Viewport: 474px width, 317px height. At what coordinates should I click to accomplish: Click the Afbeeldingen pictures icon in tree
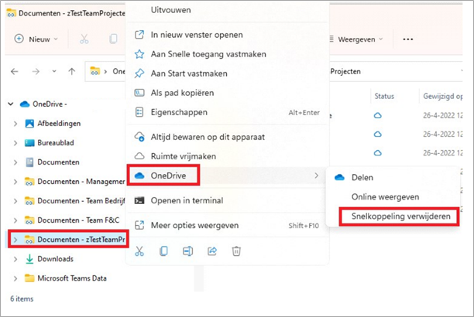pyautogui.click(x=29, y=124)
